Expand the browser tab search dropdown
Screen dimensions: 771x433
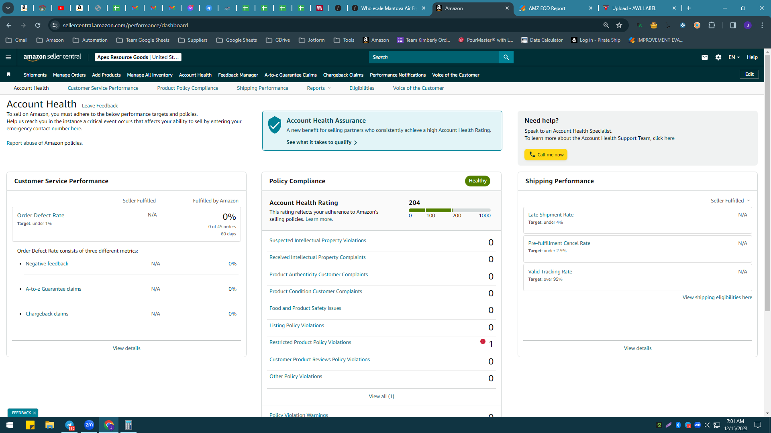coord(8,8)
